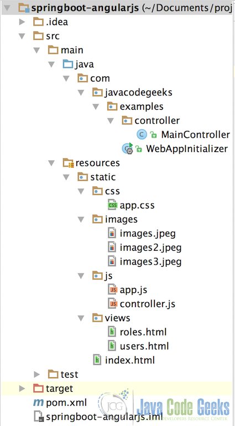The image size is (235, 426).
Task: Click the WebAppInitializer runnable class icon
Action: pos(127,148)
